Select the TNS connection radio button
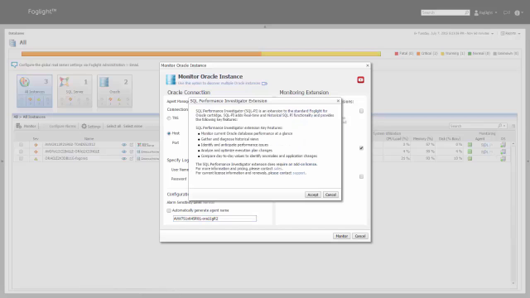Viewport: 530px width, 298px height. (169, 118)
